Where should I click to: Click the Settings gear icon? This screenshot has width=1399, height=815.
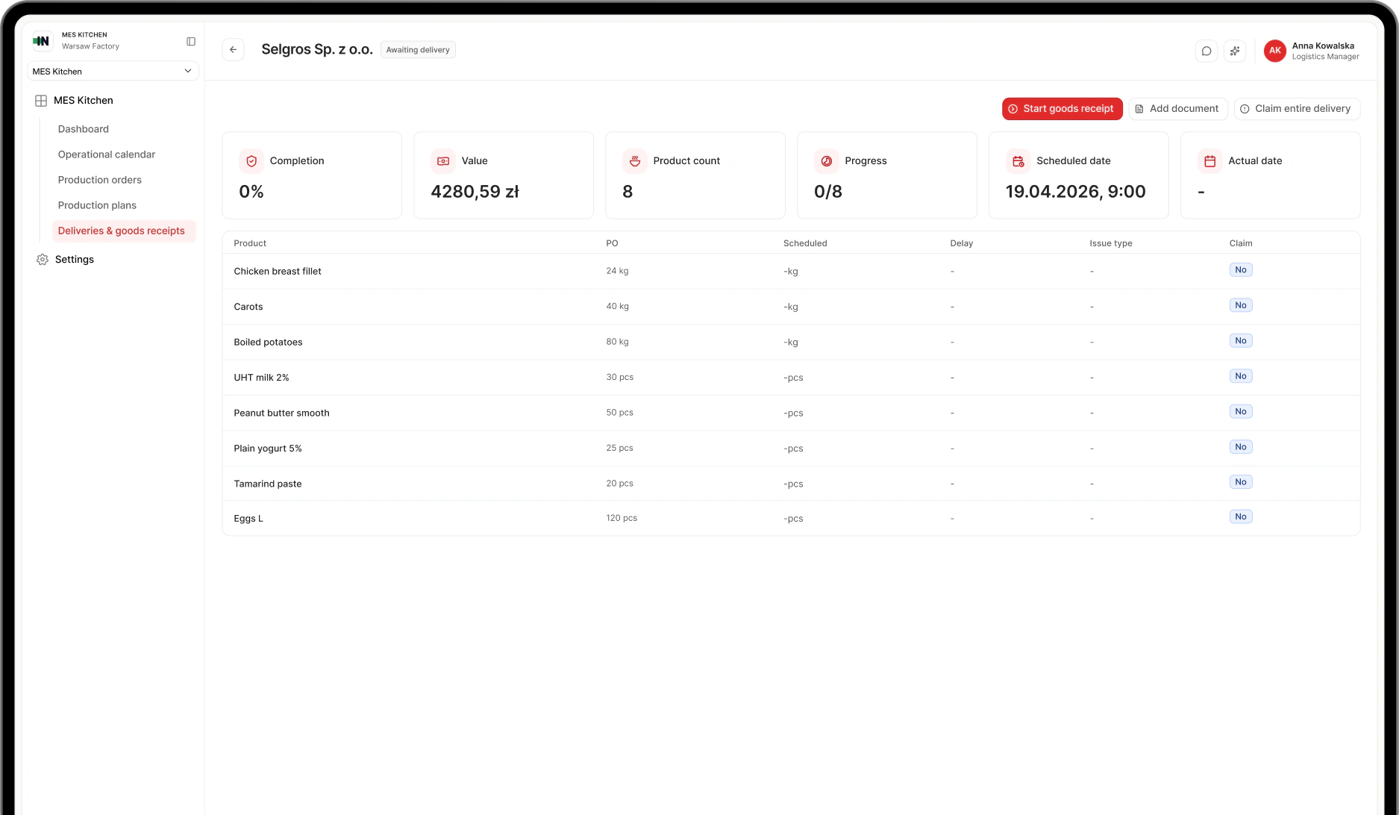pos(43,260)
